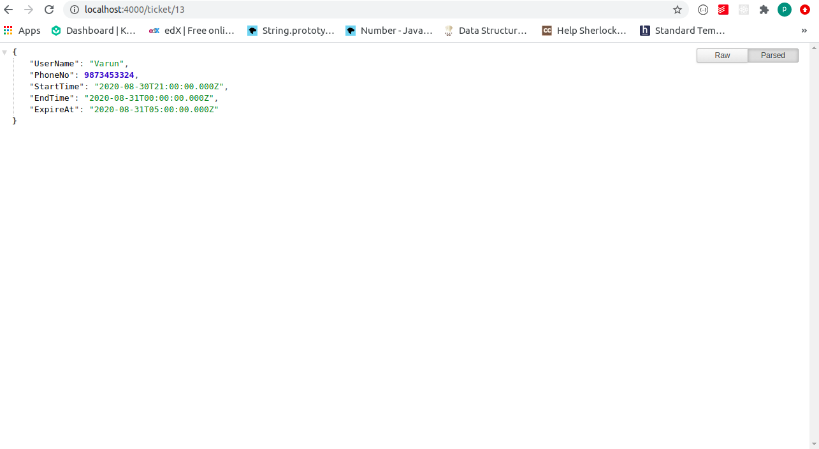Click the page info icon in the address bar

coord(75,10)
